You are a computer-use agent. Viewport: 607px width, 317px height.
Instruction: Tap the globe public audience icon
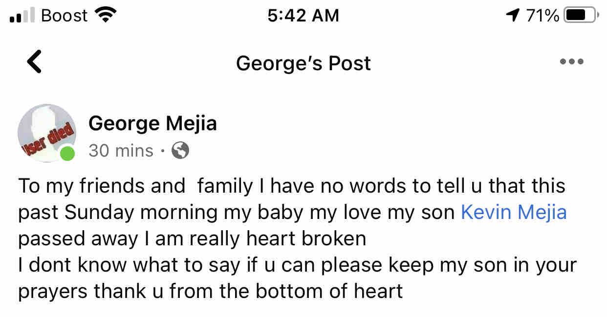click(180, 151)
